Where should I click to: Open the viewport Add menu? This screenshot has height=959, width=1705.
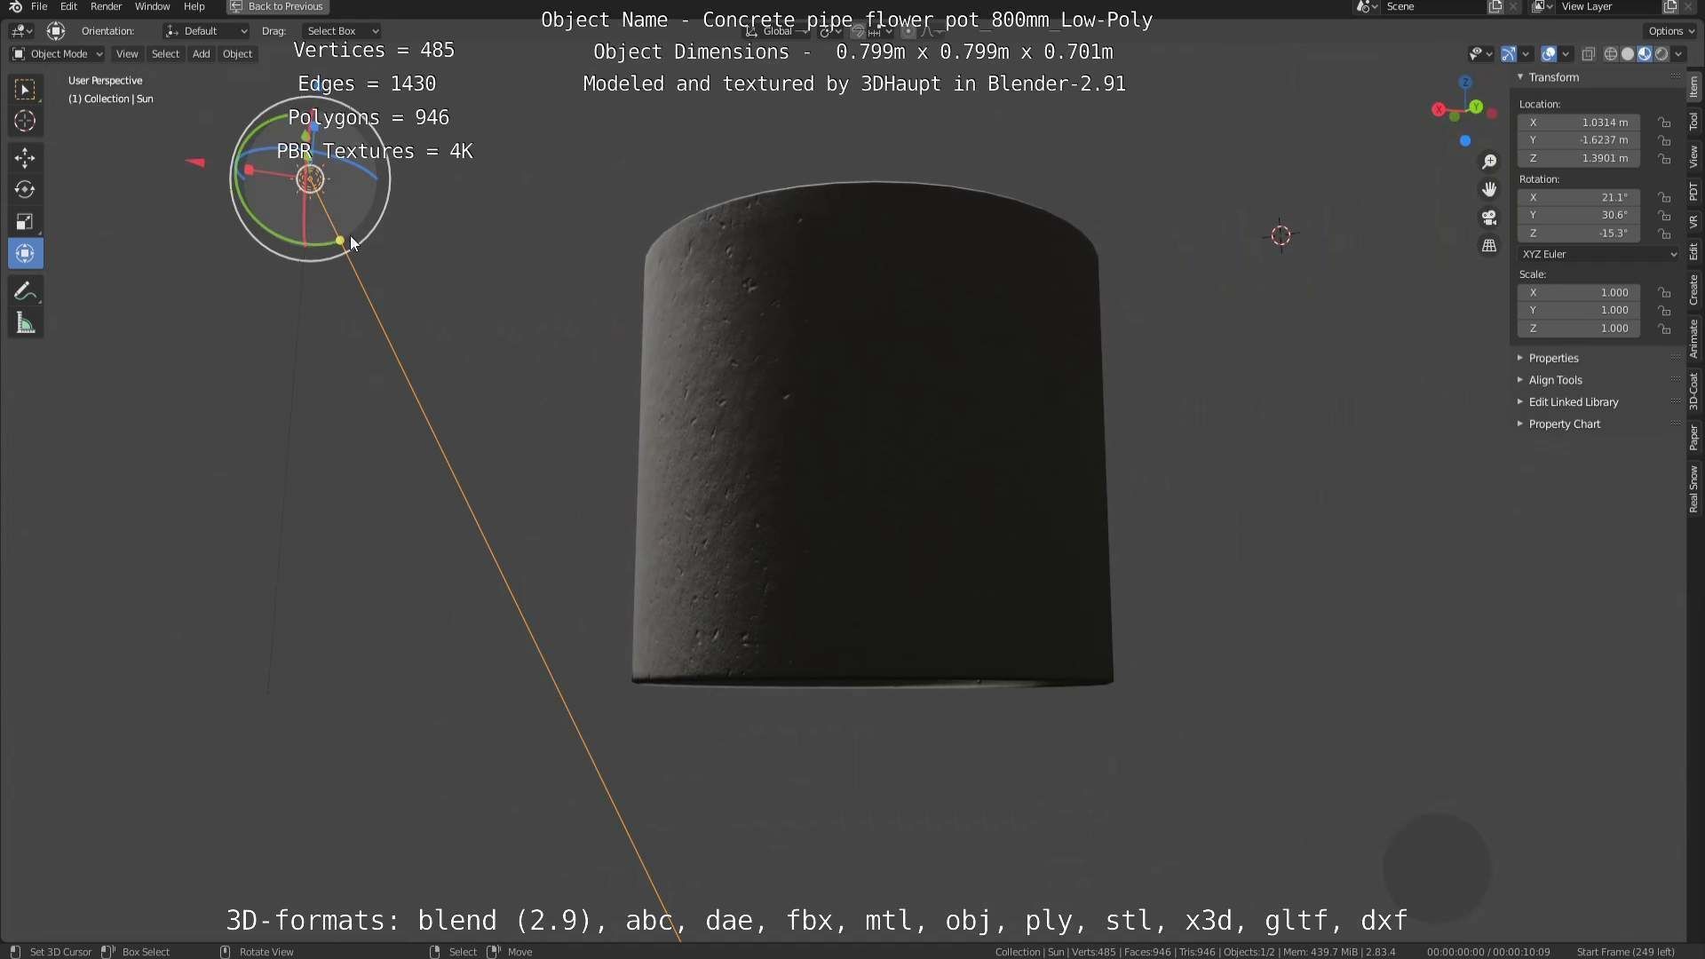click(x=202, y=54)
